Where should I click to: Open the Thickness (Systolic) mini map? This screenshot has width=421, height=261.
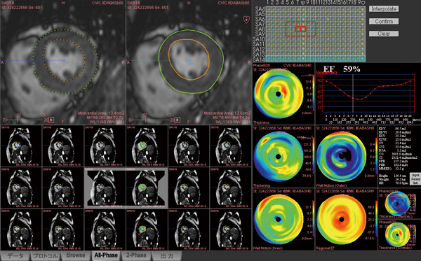(398, 235)
